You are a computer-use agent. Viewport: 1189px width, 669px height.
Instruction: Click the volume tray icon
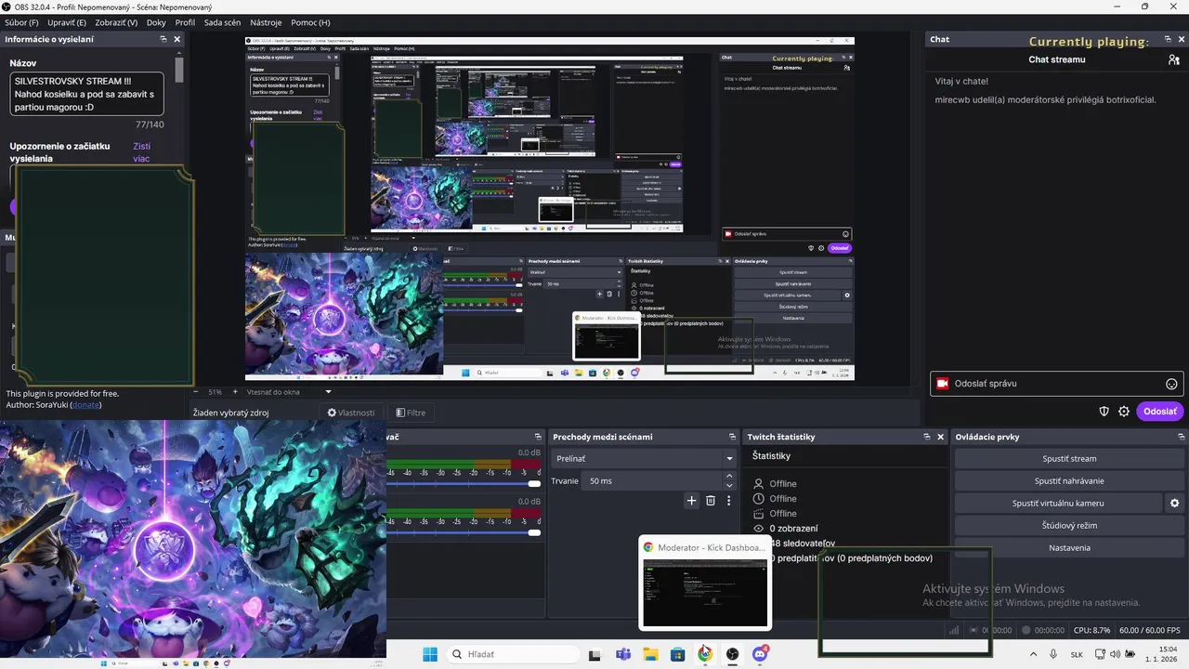point(1115,654)
